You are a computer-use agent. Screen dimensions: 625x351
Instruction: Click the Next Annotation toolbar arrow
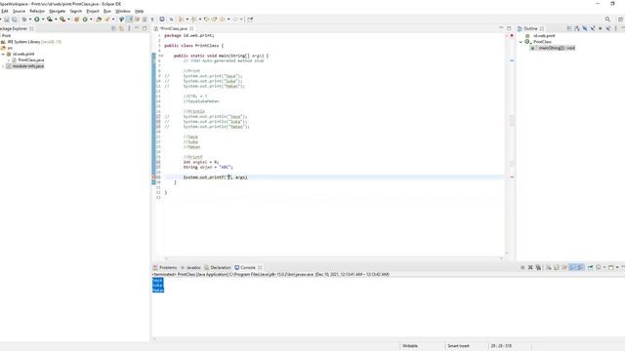(182, 19)
